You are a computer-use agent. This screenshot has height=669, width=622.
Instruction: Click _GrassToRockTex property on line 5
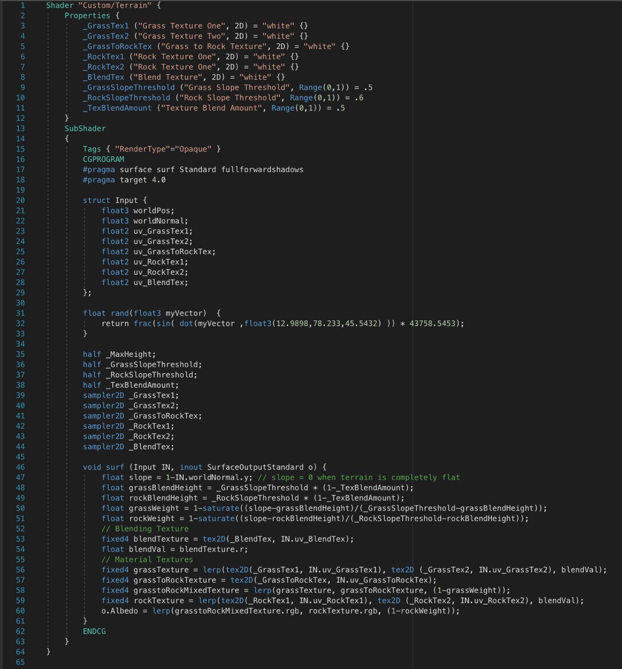point(117,47)
